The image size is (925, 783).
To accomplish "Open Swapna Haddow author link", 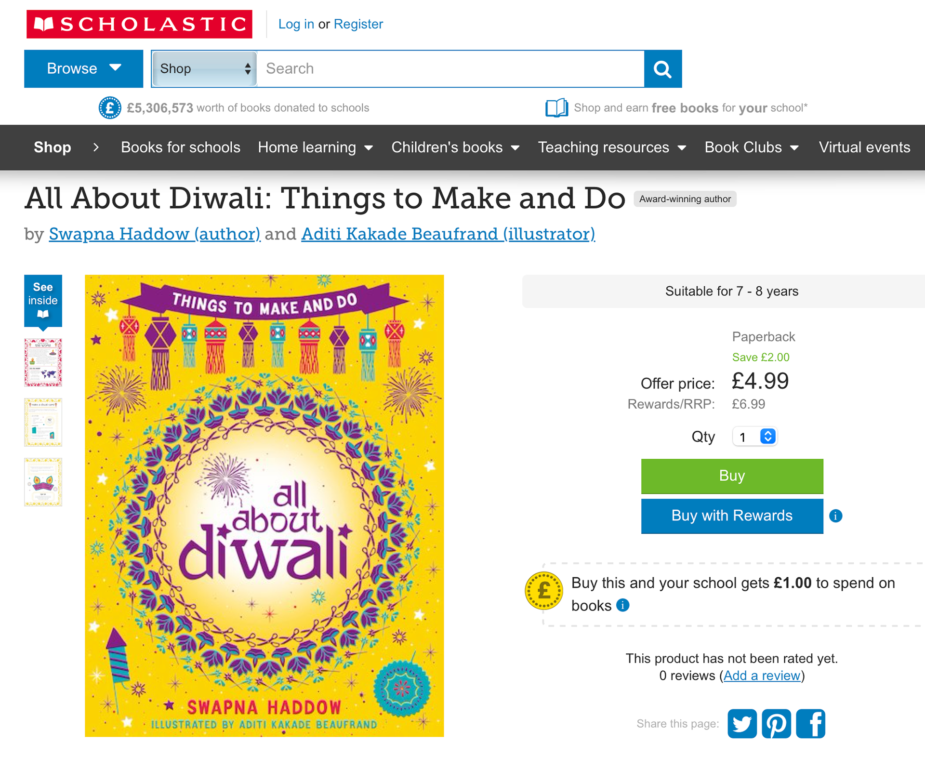I will (155, 234).
